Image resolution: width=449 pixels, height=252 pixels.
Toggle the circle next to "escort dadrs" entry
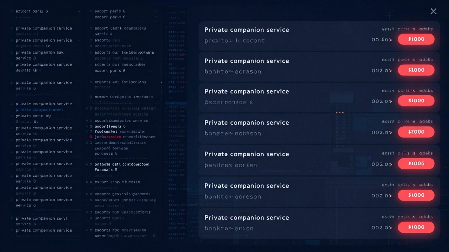click(x=91, y=28)
